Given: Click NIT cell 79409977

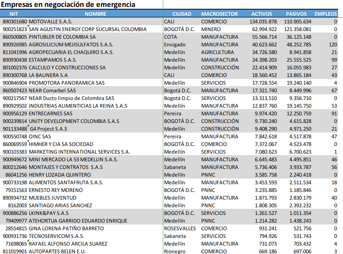Looking at the screenshot, I should 16,221.
